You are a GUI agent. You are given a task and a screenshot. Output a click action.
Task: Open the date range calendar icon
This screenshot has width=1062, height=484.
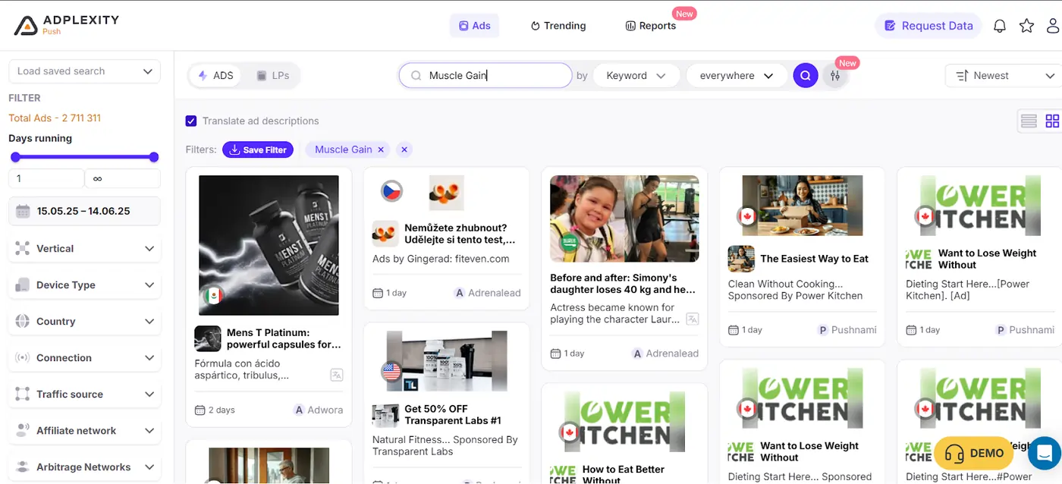[x=23, y=211]
